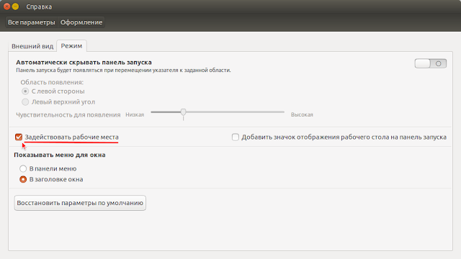461x259 pixels.
Task: Close the Справка window
Action: pyautogui.click(x=6, y=6)
